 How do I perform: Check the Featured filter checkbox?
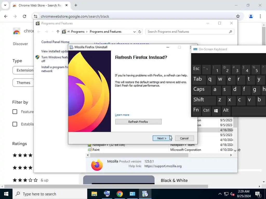(15, 112)
